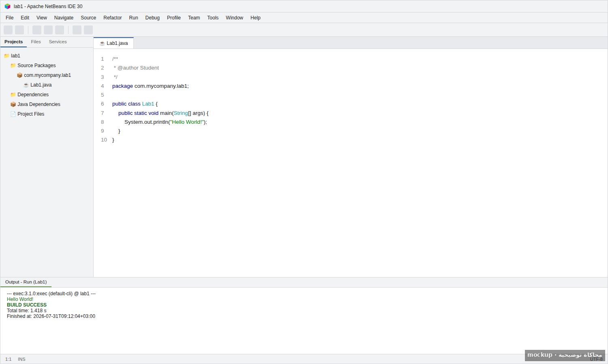Select the lab1 project folder icon
The width and height of the screenshot is (608, 364).
(x=6, y=56)
